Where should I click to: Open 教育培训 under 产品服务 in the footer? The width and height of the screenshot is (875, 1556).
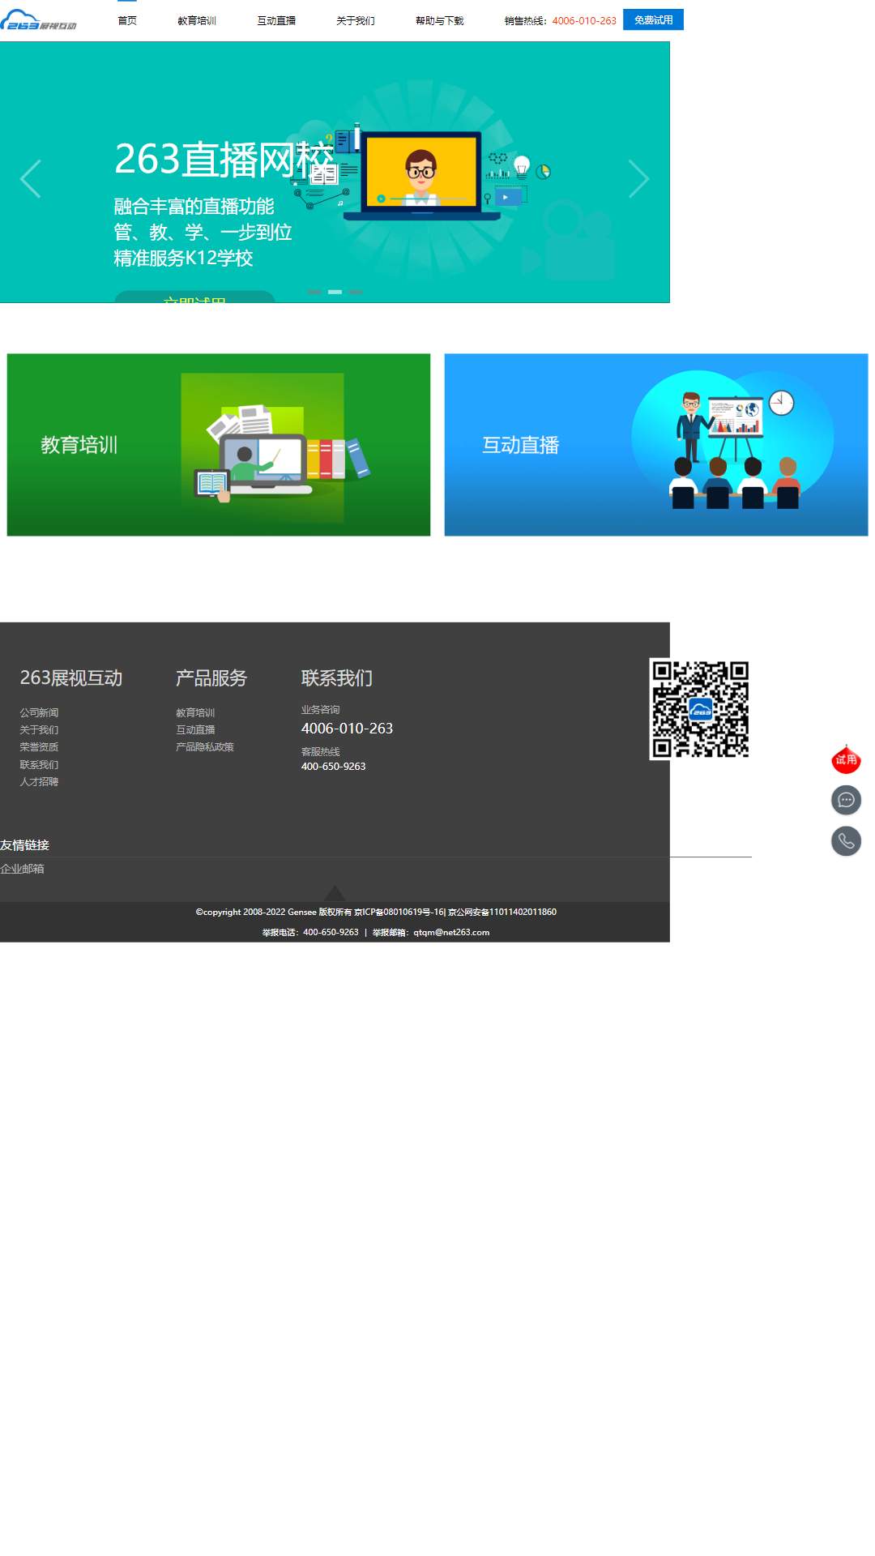(195, 713)
